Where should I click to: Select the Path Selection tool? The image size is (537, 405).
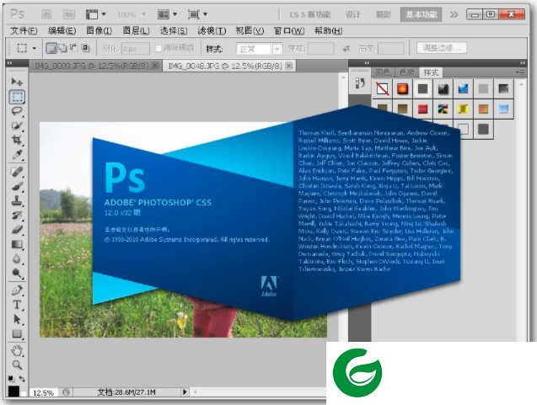17,319
